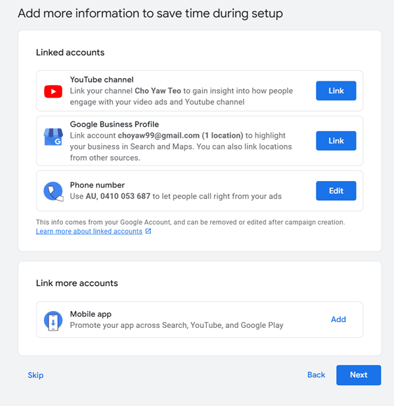Add a Mobile app account
Viewport: 394px width, 406px height.
338,319
